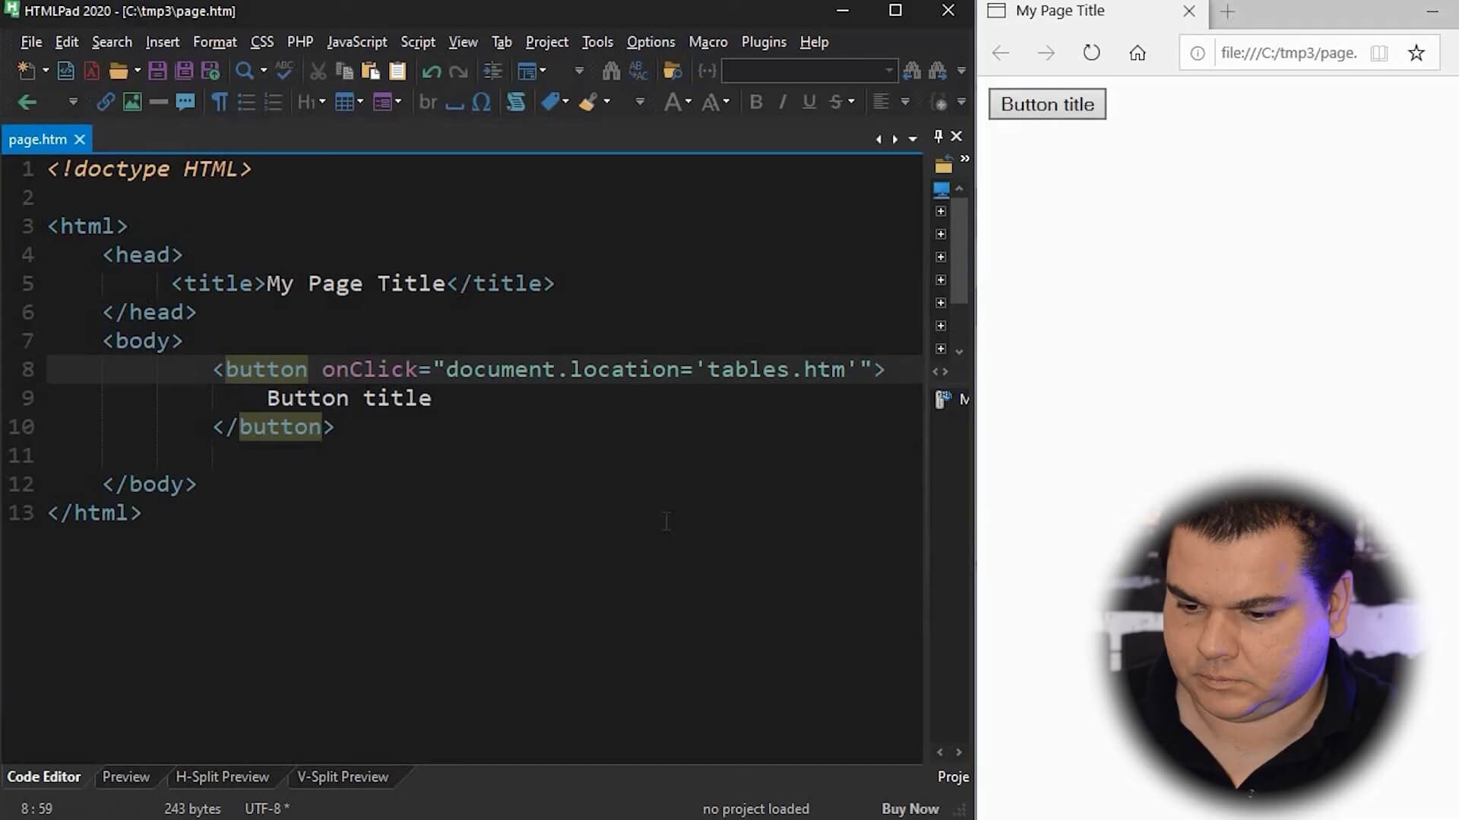Toggle underline formatting
This screenshot has height=820, width=1459.
click(809, 101)
